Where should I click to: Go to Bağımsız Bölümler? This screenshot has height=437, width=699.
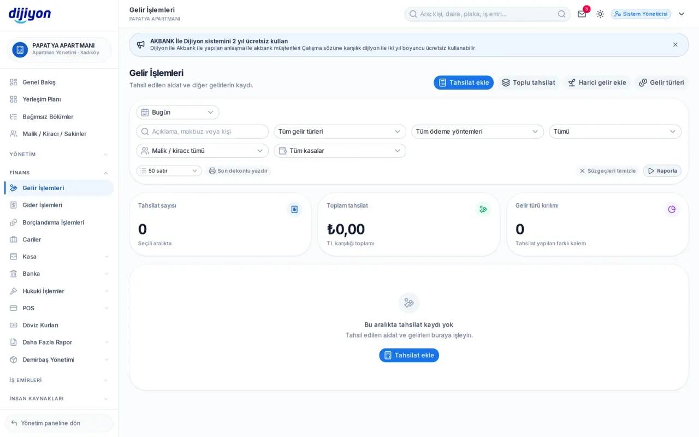pos(59,117)
